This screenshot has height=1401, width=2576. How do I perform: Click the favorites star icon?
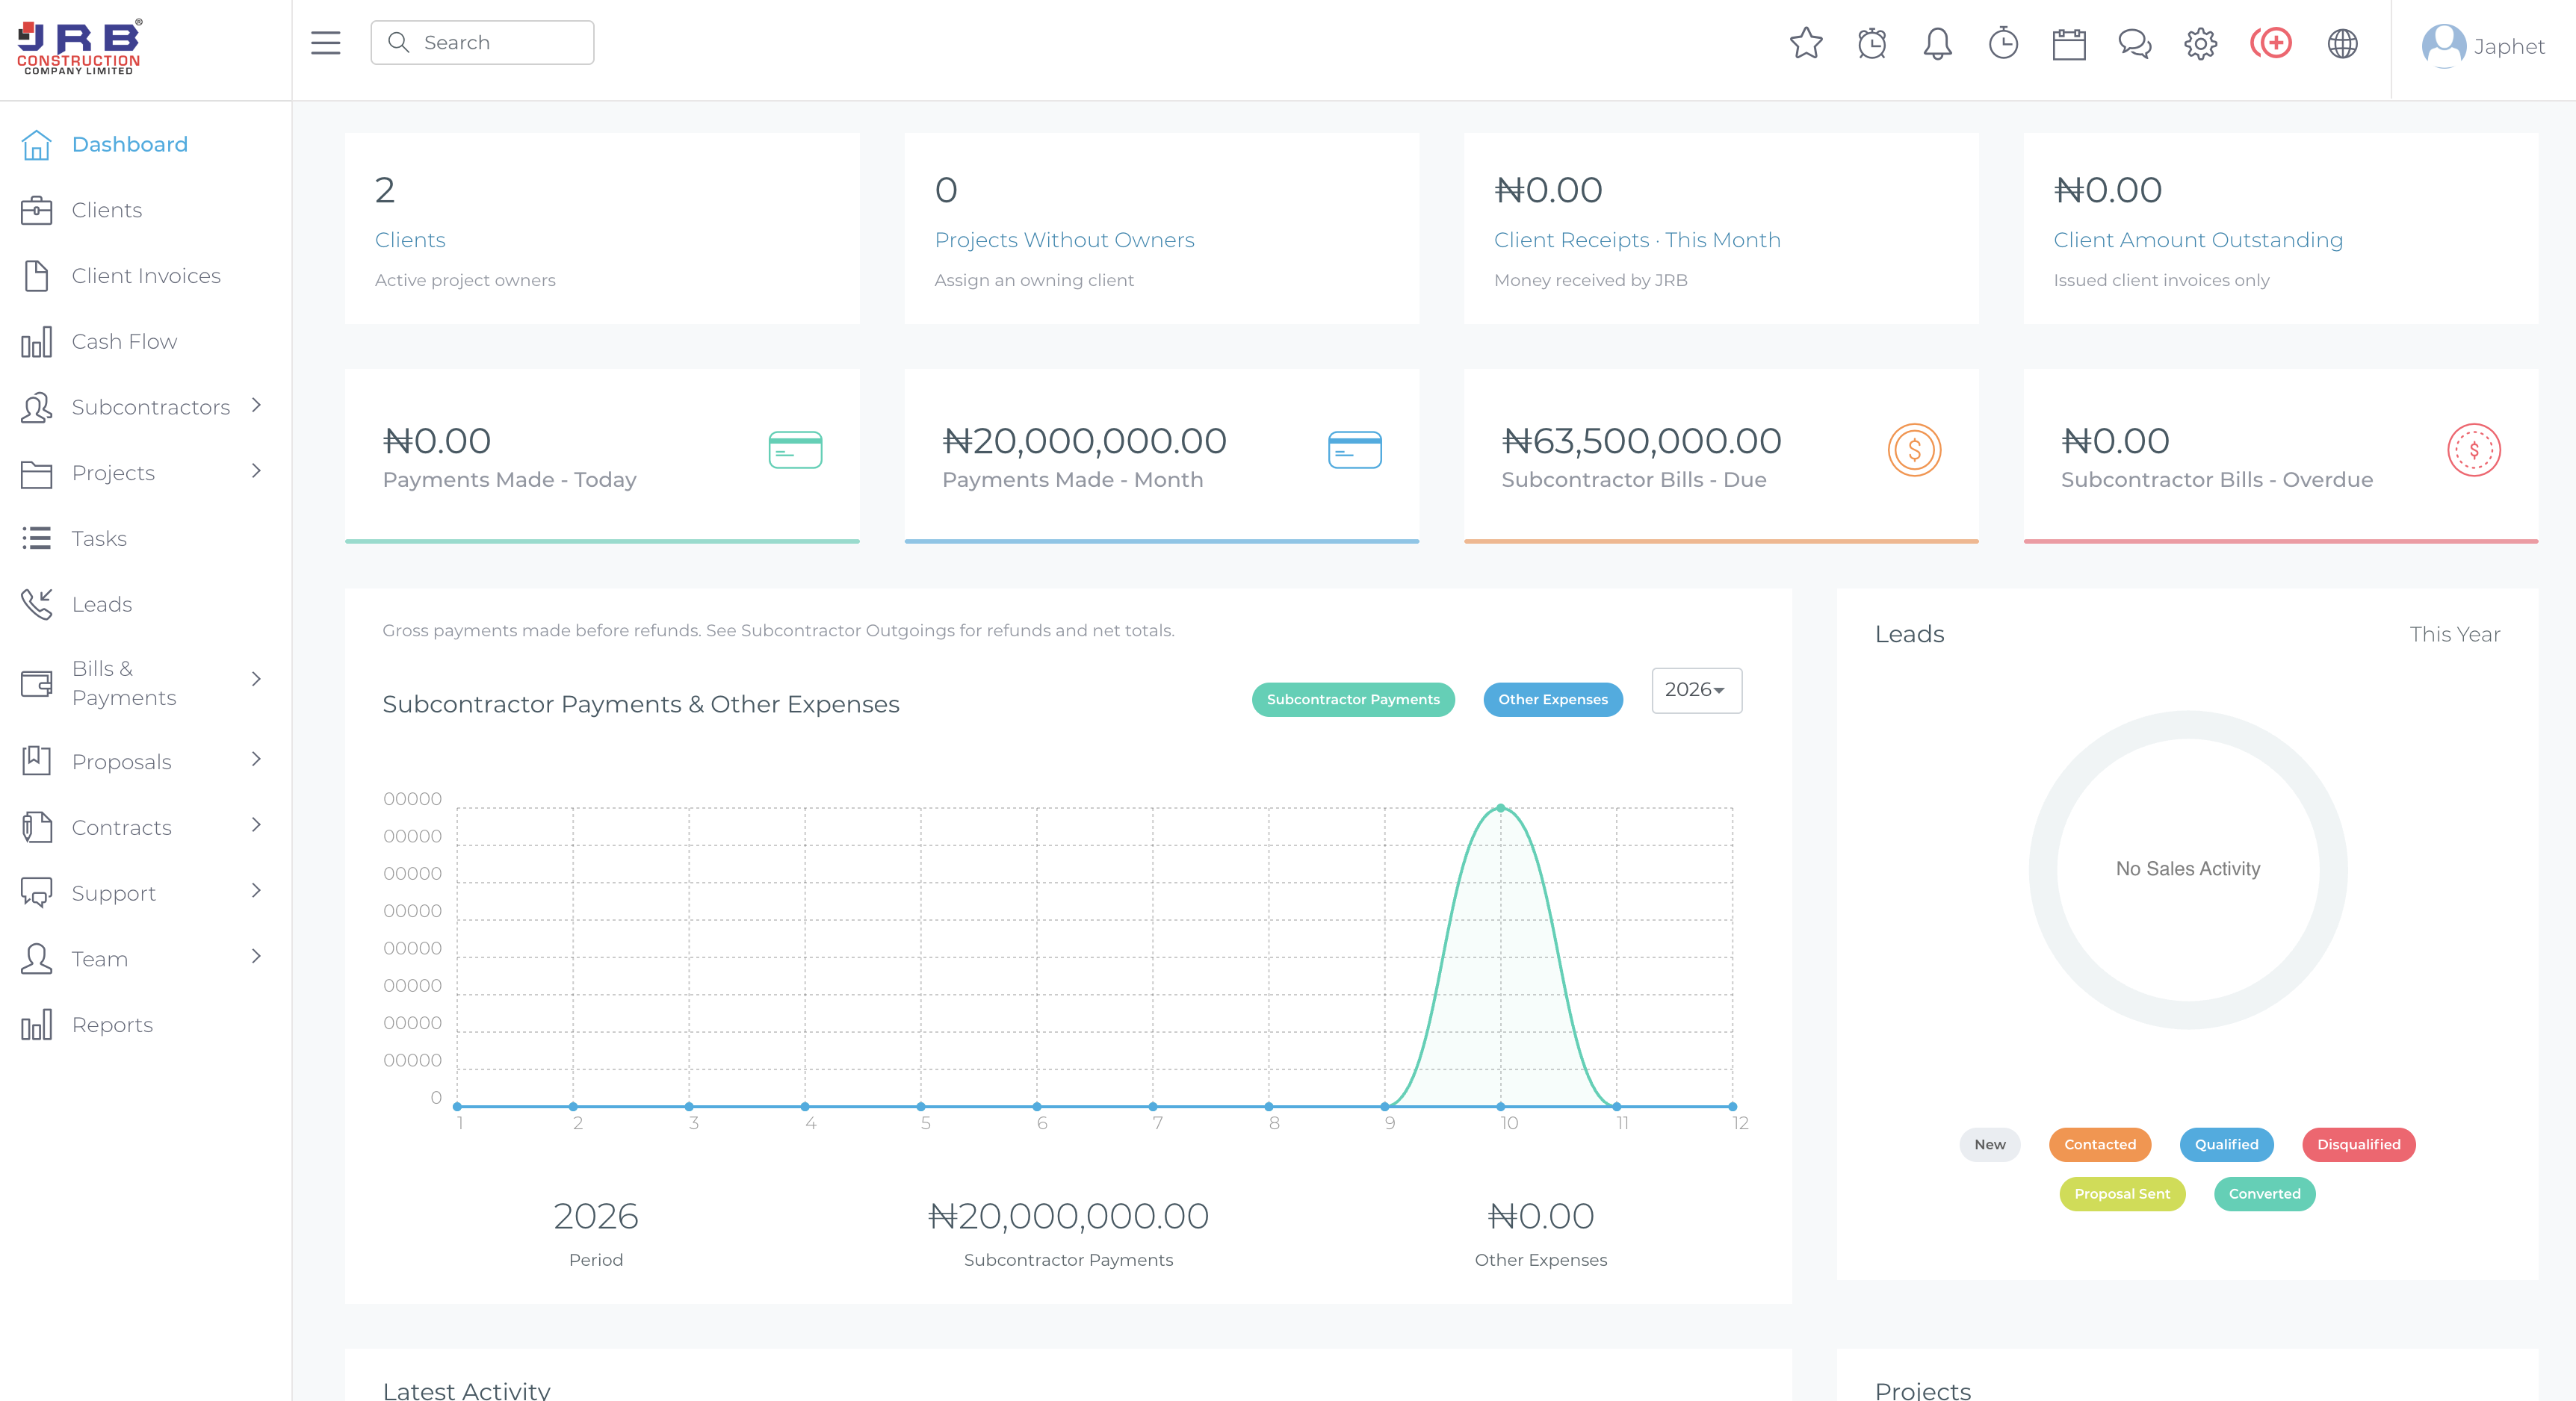1806,43
